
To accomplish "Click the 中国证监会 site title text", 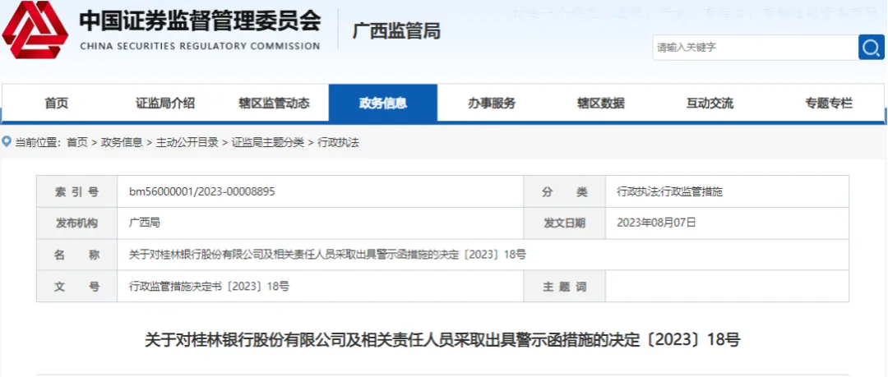I will pos(200,21).
